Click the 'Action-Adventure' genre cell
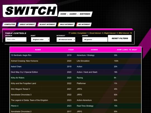 tap(84, 100)
